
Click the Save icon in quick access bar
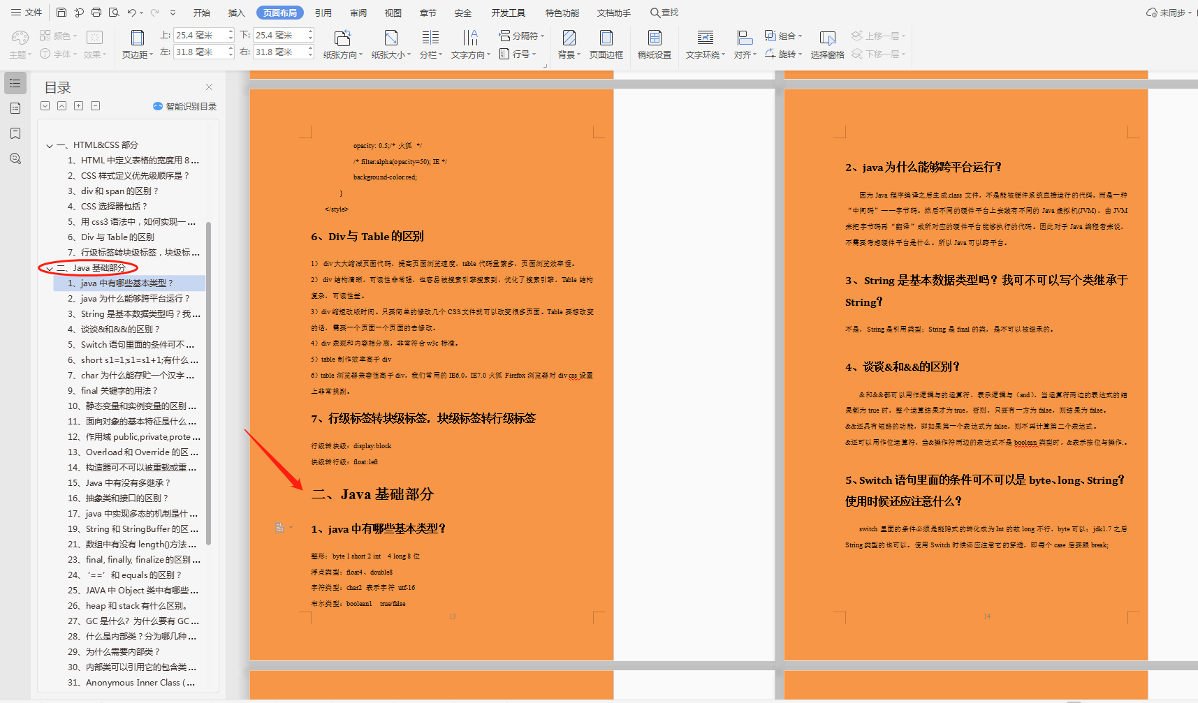pos(61,13)
